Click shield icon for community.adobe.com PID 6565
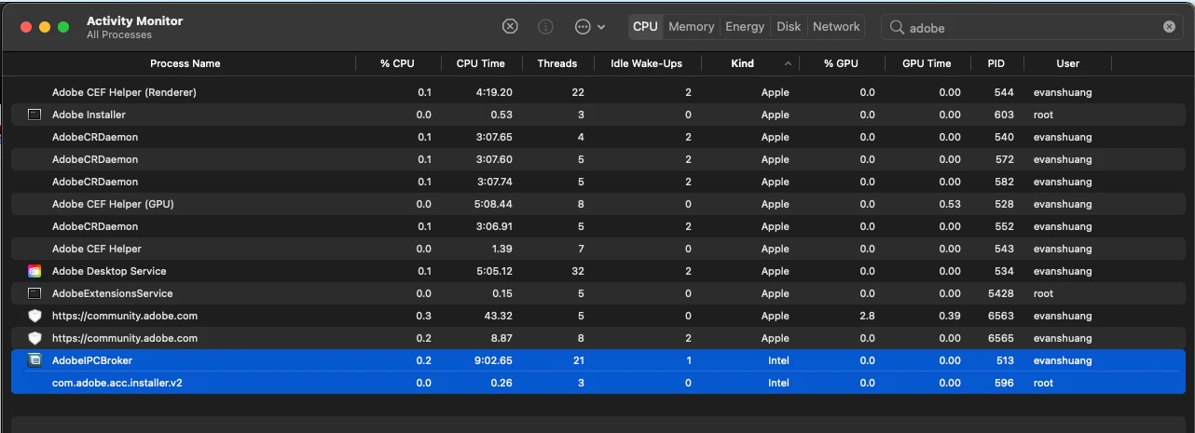This screenshot has height=433, width=1195. (34, 338)
